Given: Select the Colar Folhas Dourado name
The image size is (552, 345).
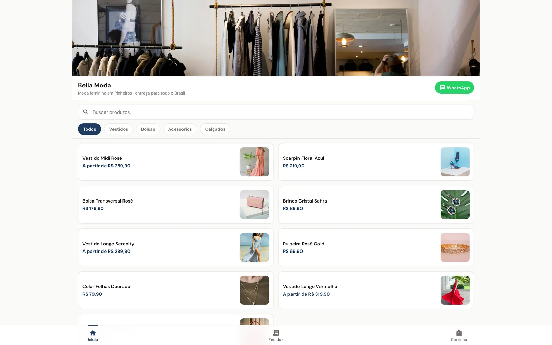Looking at the screenshot, I should click(106, 286).
